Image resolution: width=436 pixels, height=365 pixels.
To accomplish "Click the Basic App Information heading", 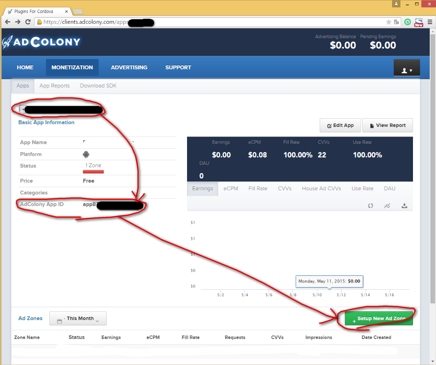I will click(x=46, y=122).
